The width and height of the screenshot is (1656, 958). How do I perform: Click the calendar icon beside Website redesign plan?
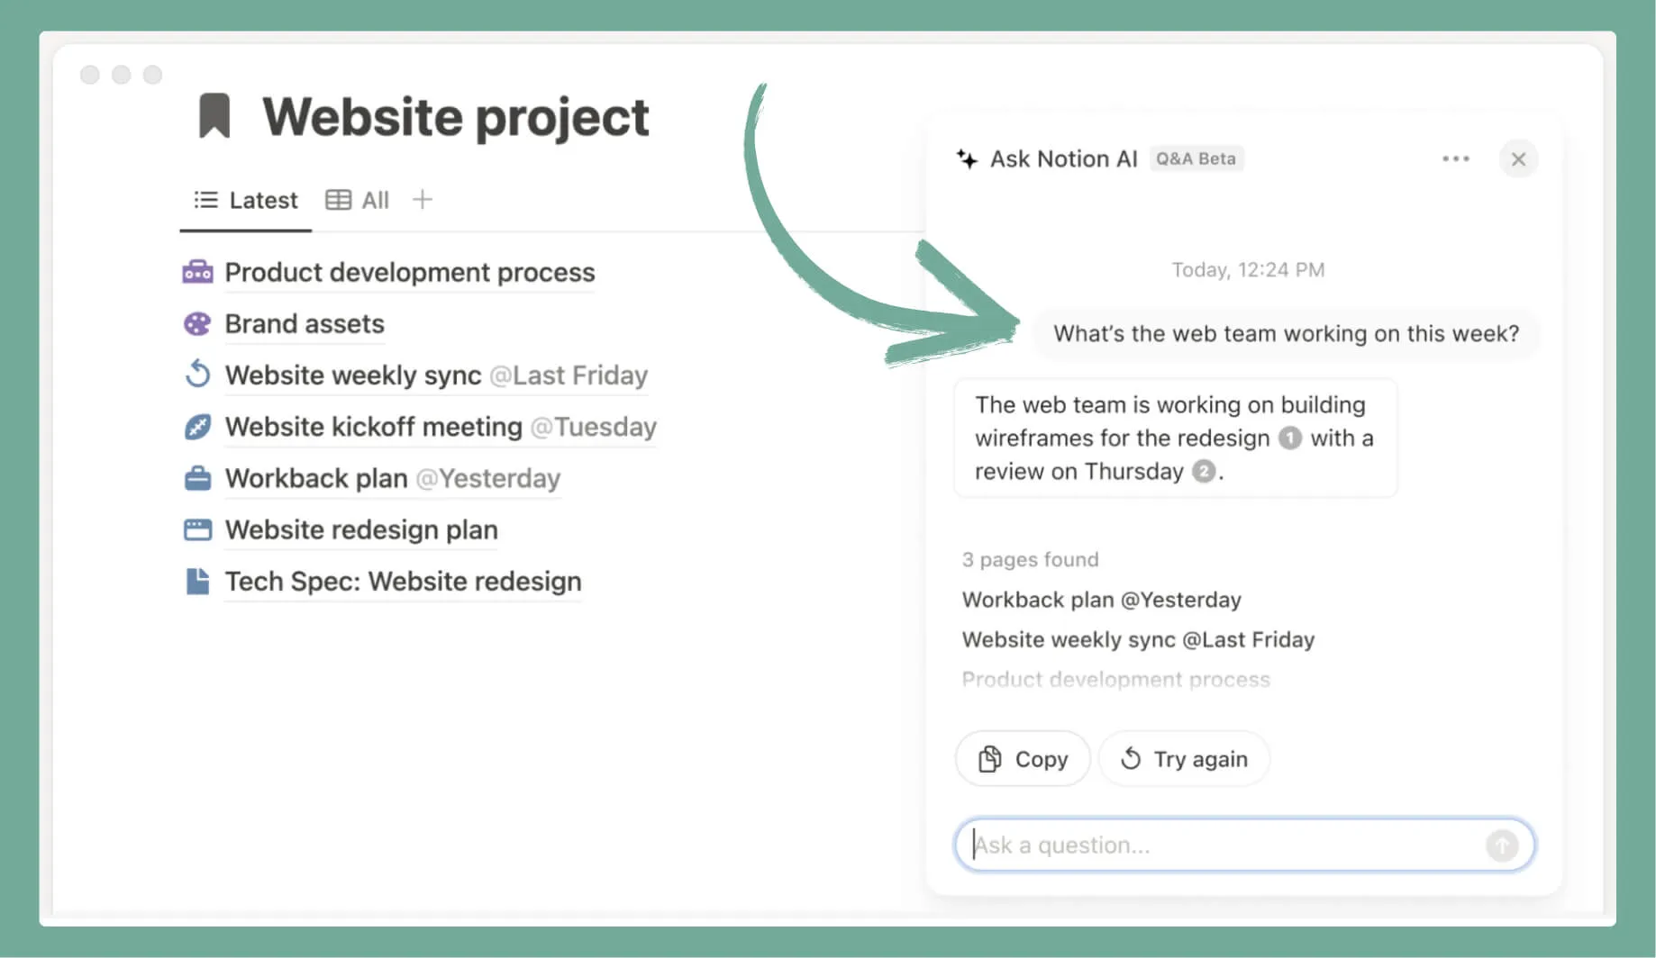tap(197, 529)
